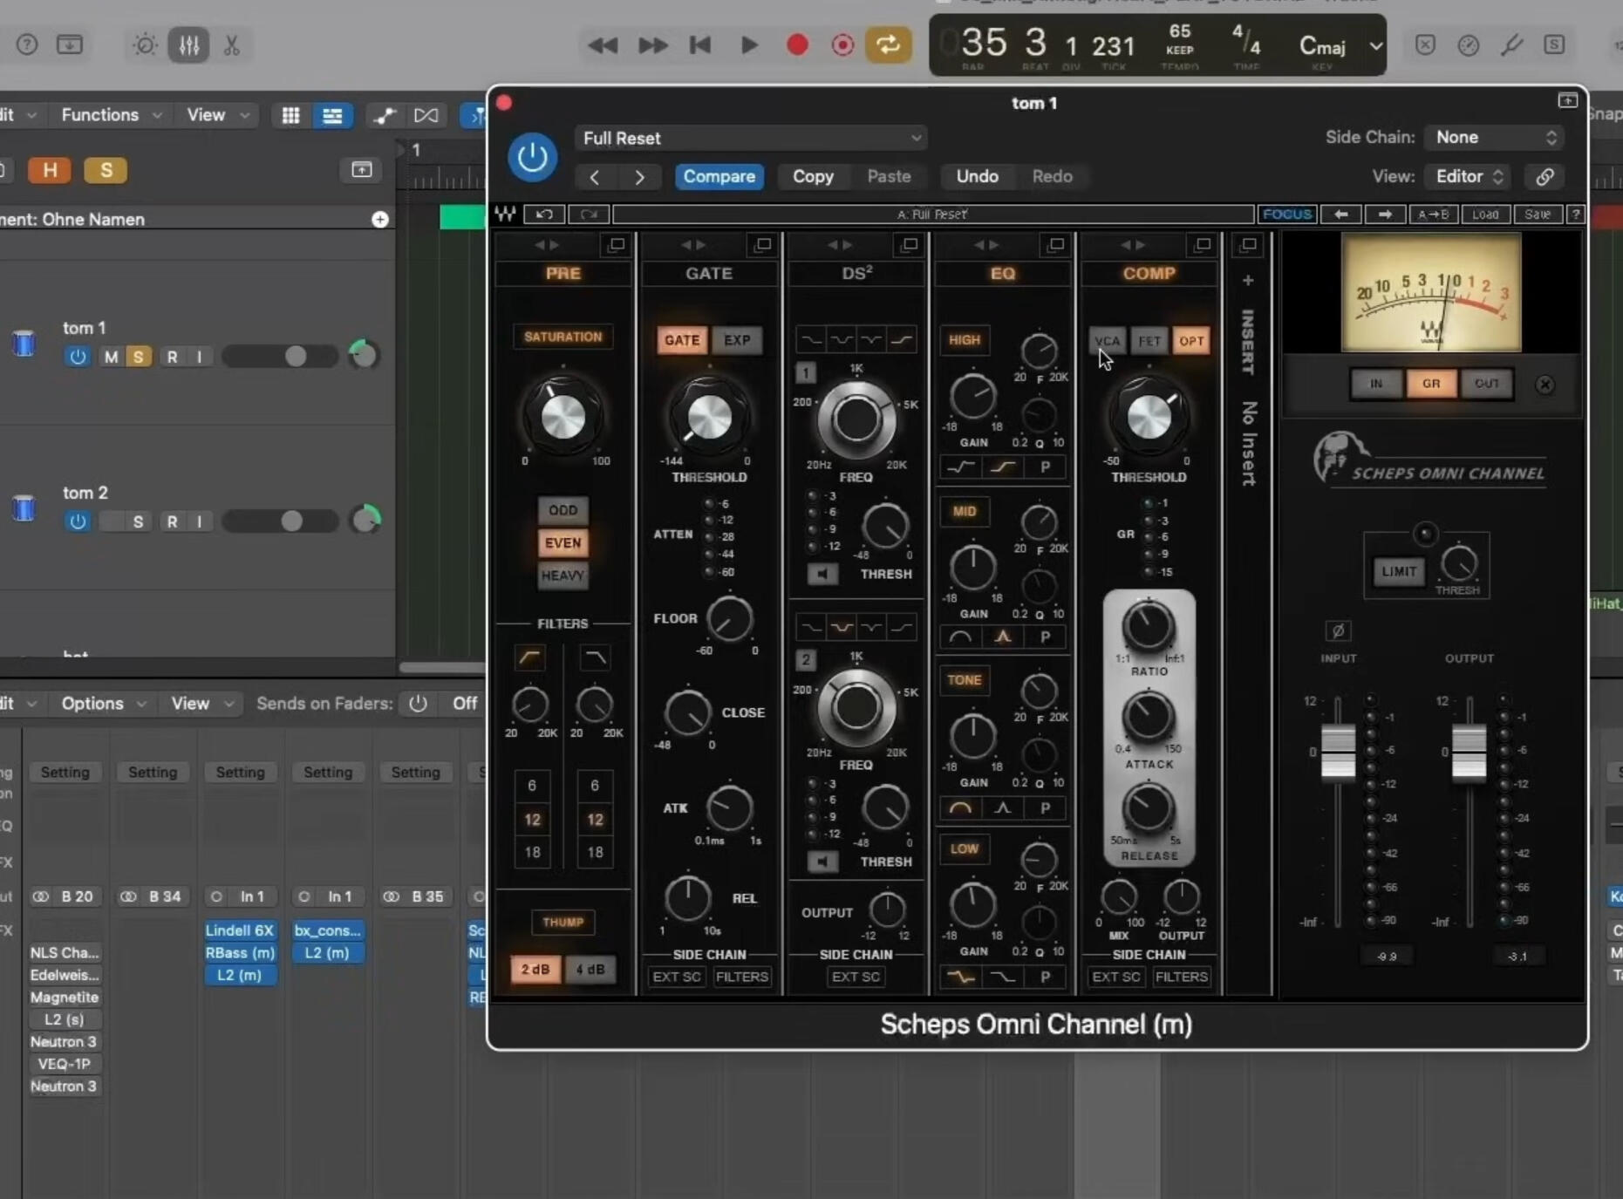Viewport: 1623px width, 1199px height.
Task: Add a new track with plus icon
Action: pyautogui.click(x=380, y=219)
